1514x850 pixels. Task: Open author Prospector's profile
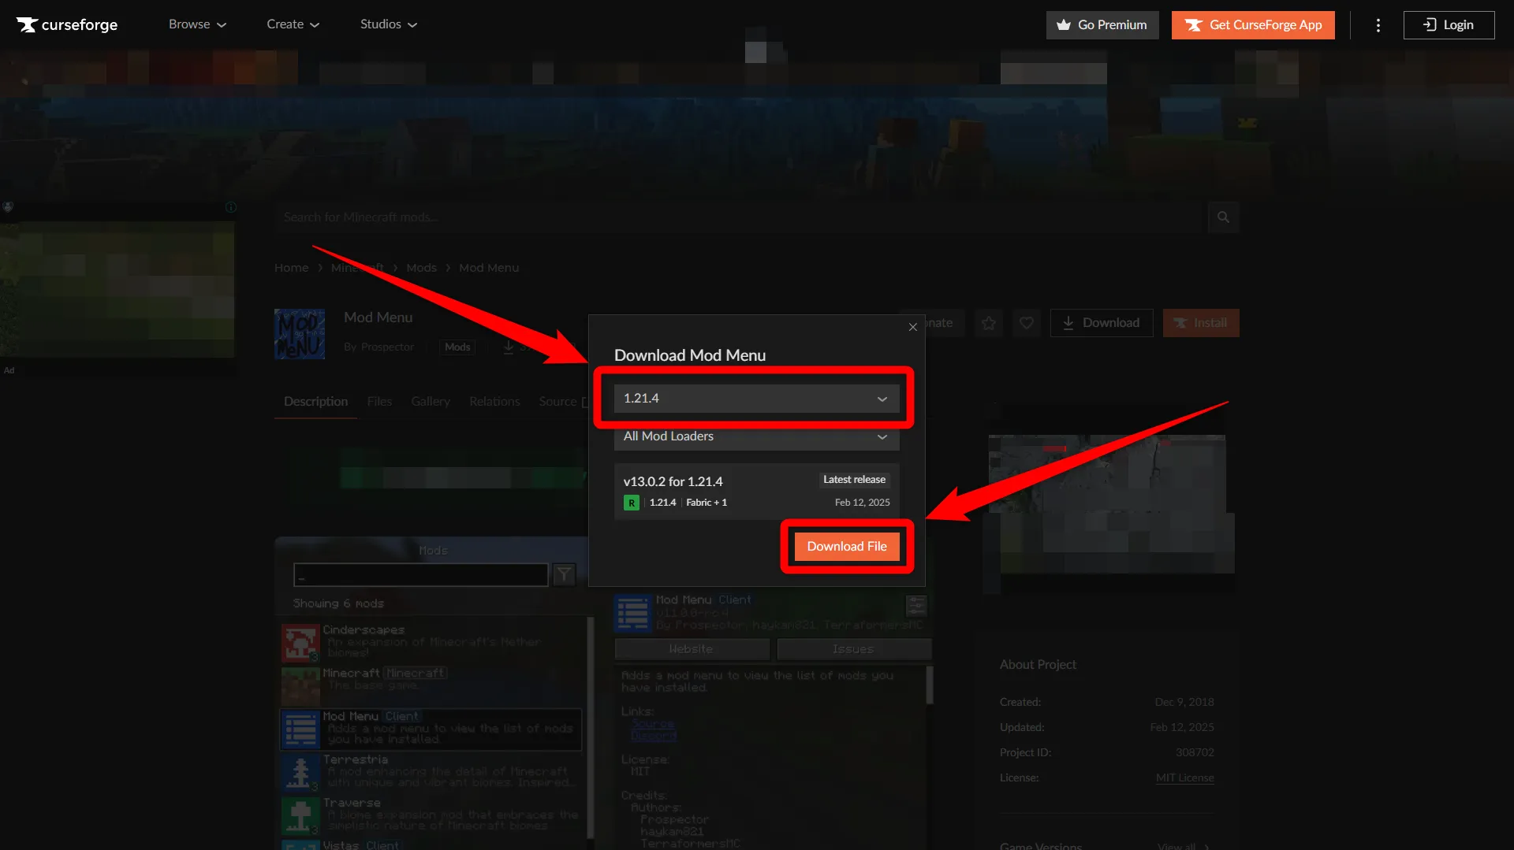click(x=387, y=347)
